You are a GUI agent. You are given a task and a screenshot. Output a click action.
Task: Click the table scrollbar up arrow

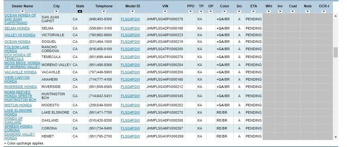(336, 16)
